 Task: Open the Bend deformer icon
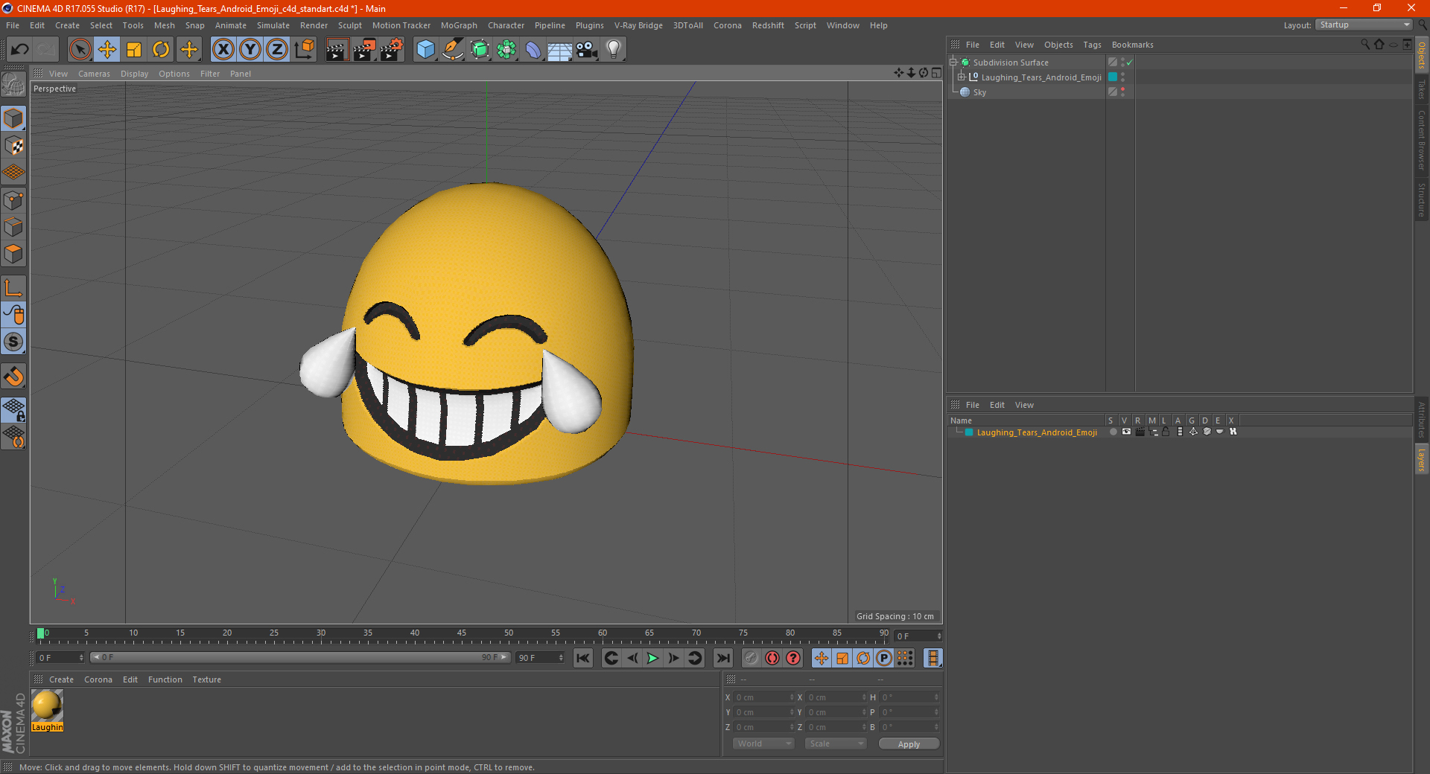[533, 50]
